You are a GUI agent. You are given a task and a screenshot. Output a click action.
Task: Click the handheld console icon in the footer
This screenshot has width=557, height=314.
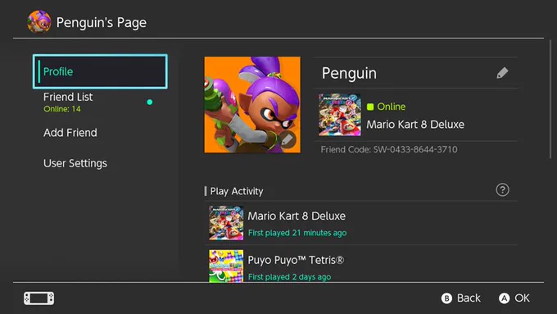39,298
